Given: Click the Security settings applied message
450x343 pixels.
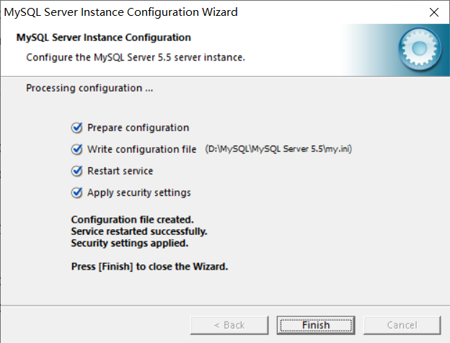Looking at the screenshot, I should [130, 243].
